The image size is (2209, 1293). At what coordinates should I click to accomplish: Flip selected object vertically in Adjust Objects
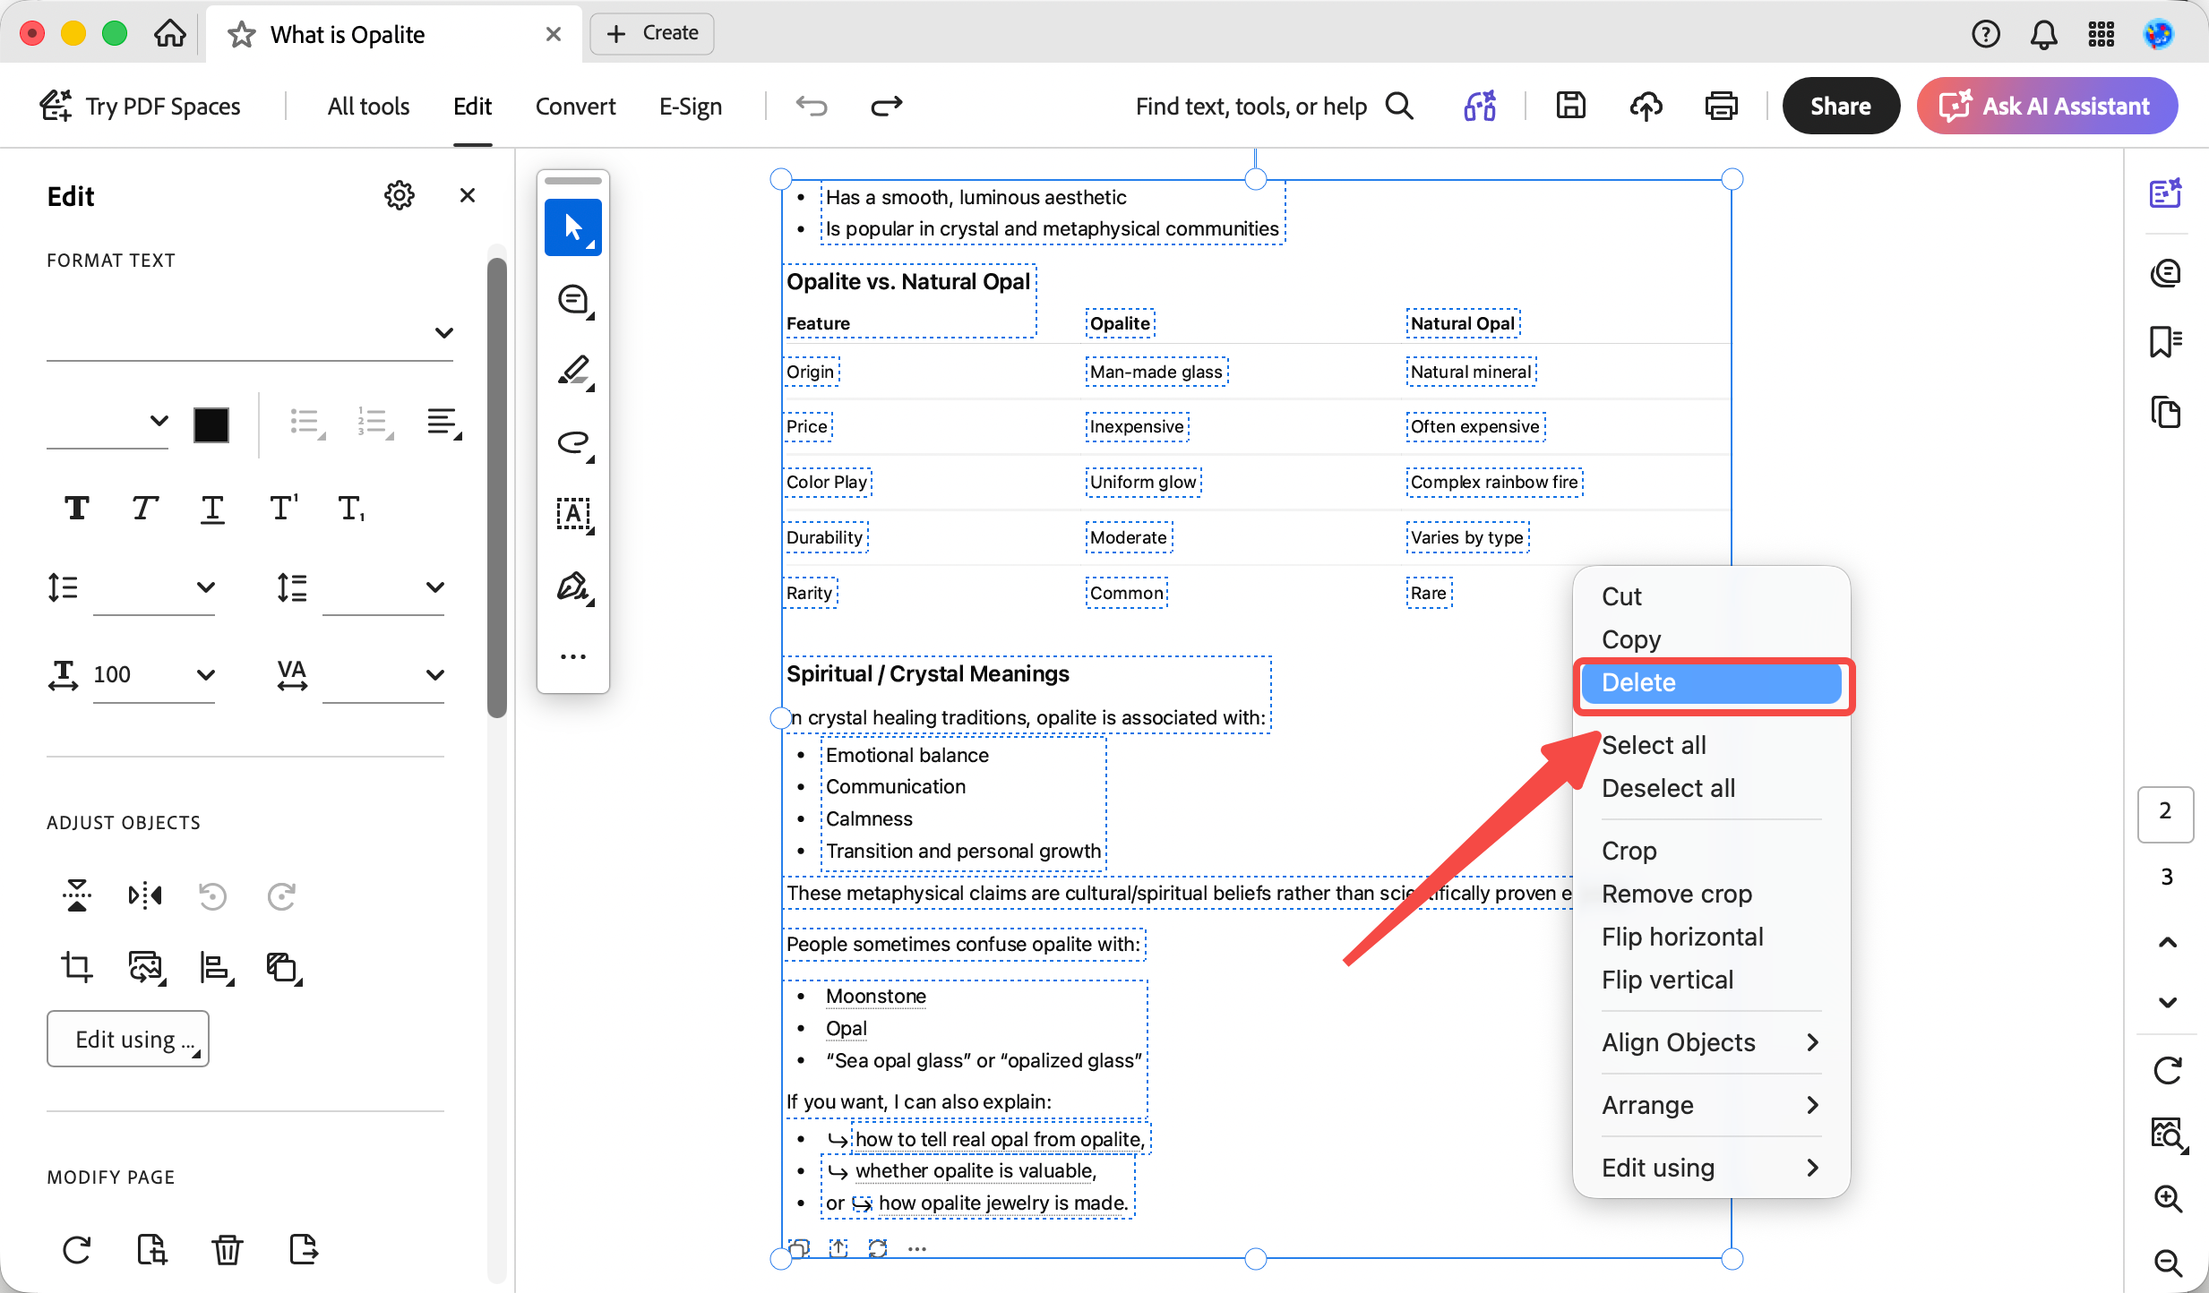click(77, 895)
